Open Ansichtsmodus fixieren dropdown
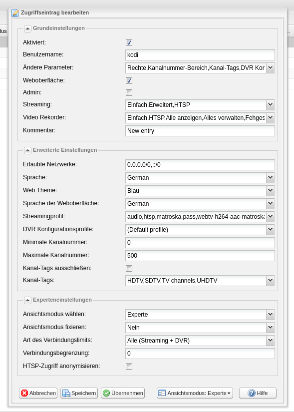Image resolution: width=294 pixels, height=412 pixels. click(271, 328)
